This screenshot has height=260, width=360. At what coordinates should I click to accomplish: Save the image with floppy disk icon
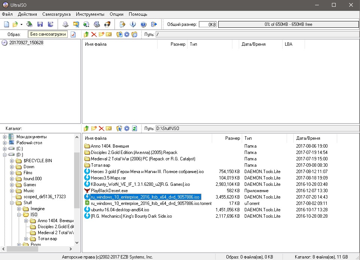click(40, 24)
